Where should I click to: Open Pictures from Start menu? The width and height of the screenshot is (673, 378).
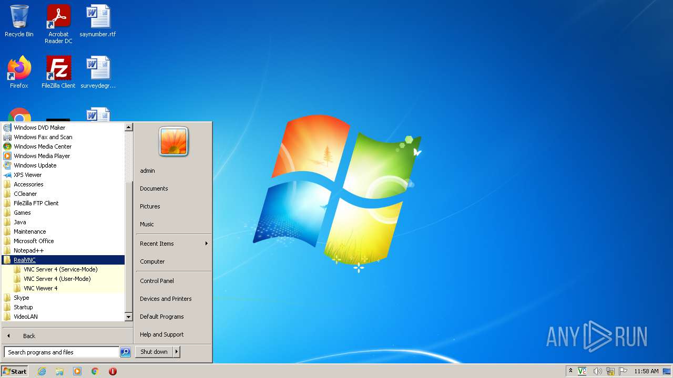pos(174,206)
